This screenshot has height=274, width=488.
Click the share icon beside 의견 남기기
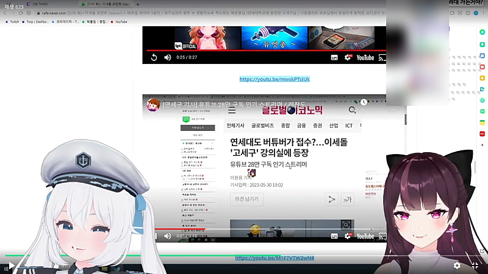coord(332,199)
